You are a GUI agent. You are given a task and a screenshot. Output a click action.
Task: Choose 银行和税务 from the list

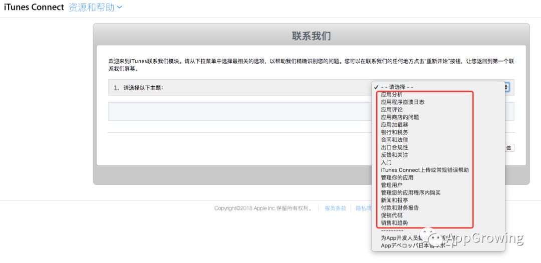[438, 132]
